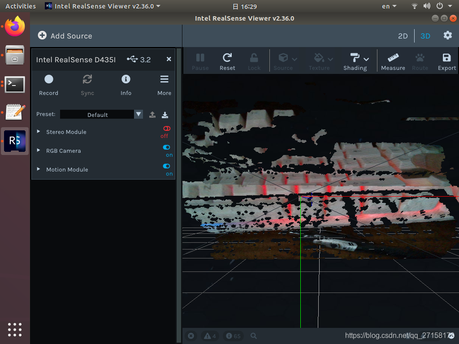
Task: Clear notifications with the X icon
Action: click(x=191, y=336)
